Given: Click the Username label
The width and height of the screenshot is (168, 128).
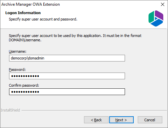Looking at the screenshot, I should (x=17, y=51).
